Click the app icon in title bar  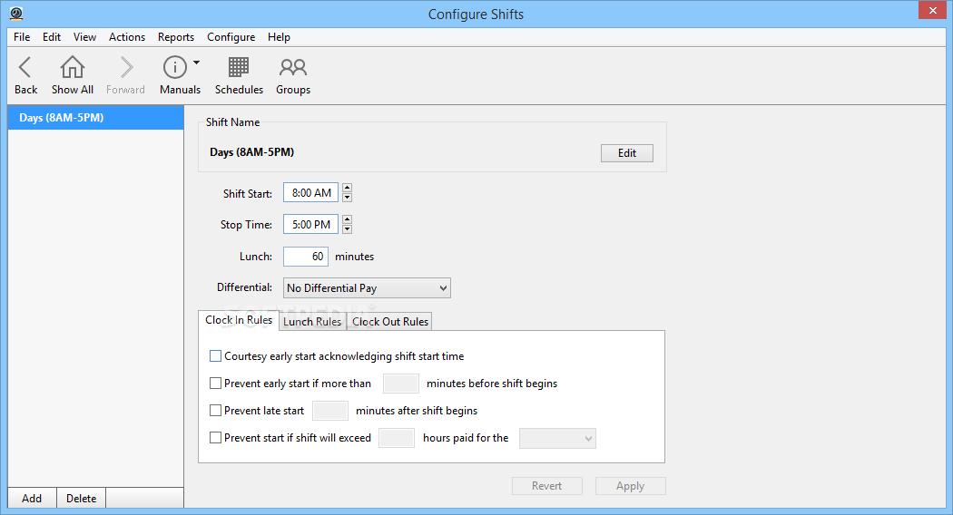[x=16, y=14]
